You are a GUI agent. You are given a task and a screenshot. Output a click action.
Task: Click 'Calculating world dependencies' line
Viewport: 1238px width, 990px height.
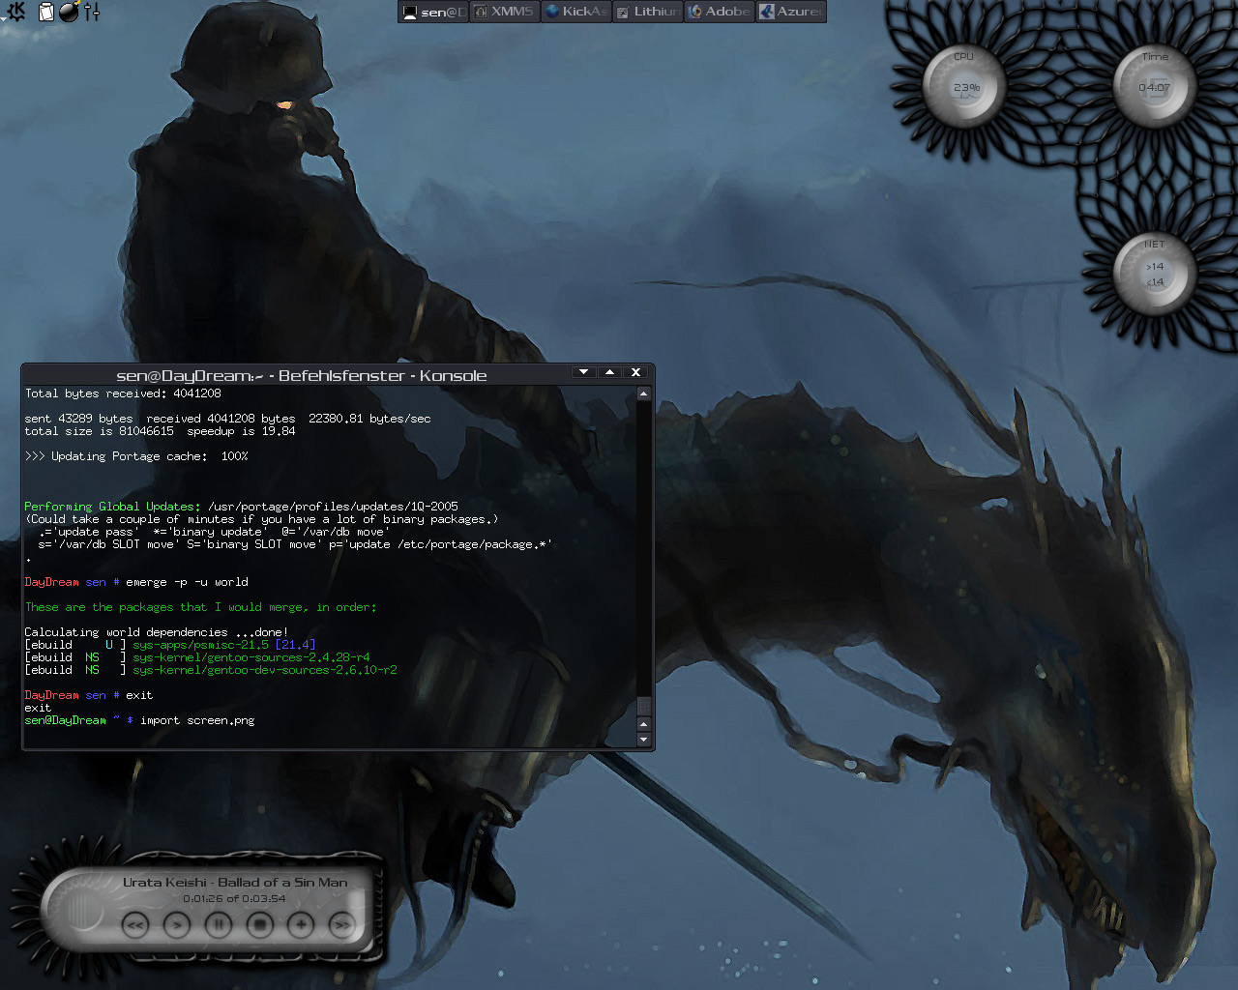(156, 632)
